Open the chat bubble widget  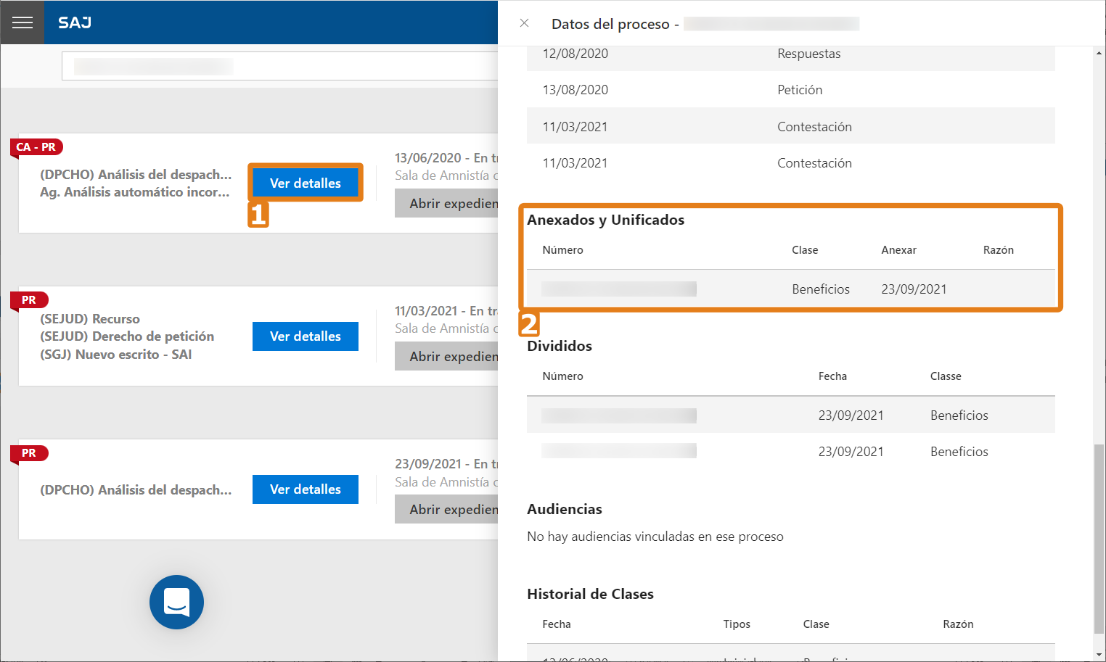point(176,602)
